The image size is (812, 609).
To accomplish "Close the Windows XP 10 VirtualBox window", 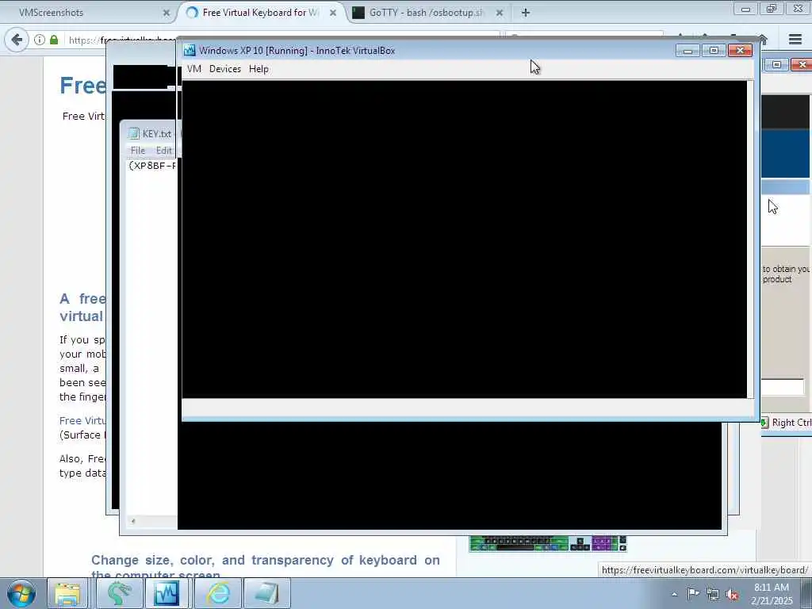I will [740, 50].
